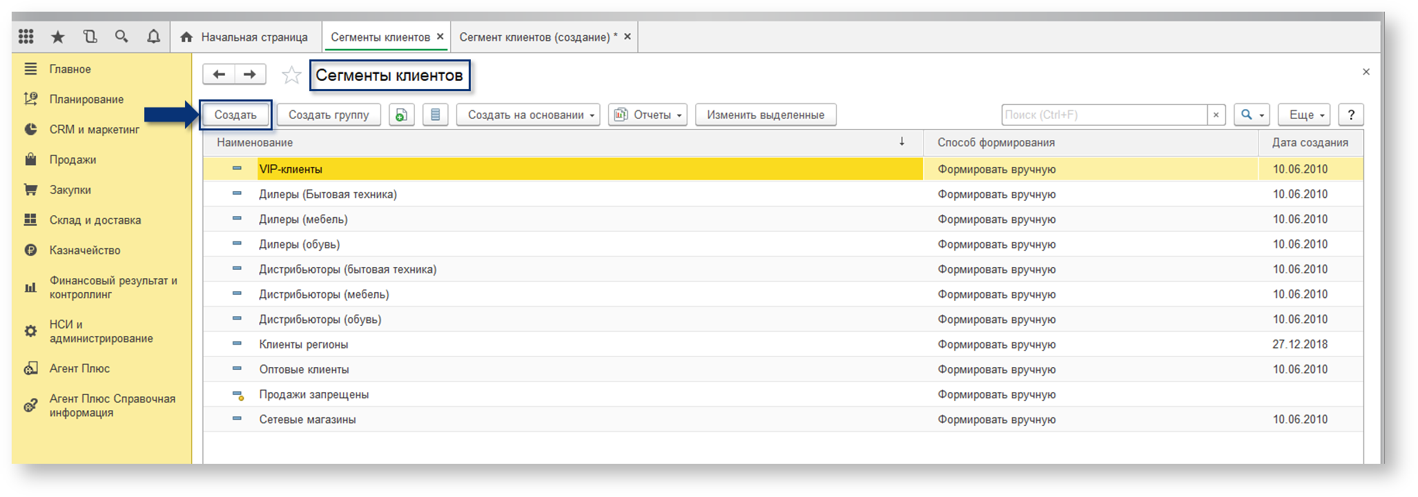Screen dimensions: 1418x497
Task: Select the Дилеры (обувь) row
Action: 783,244
